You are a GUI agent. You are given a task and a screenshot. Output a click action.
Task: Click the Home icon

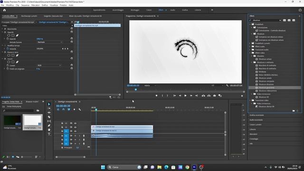[x=4, y=10]
